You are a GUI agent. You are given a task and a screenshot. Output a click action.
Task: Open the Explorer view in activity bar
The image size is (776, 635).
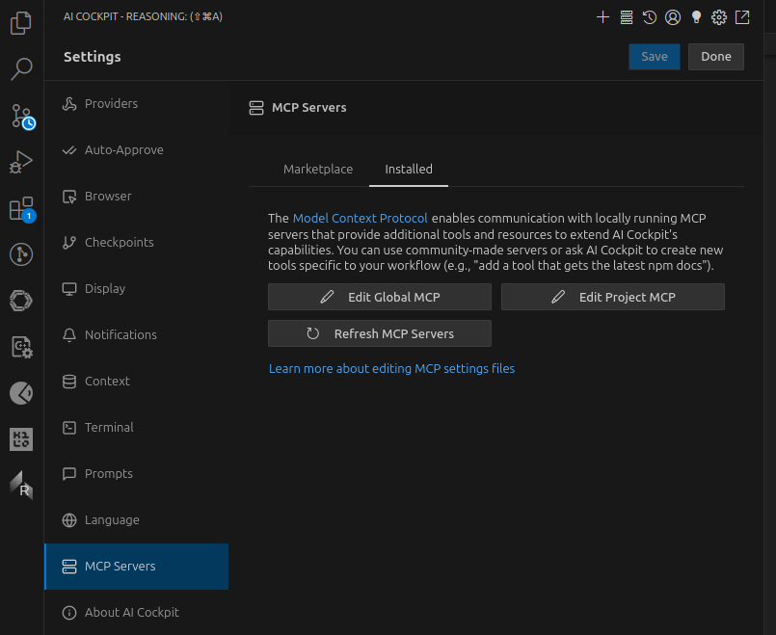pos(21,22)
